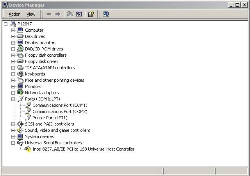Expand the Network adapters node

tap(13, 93)
